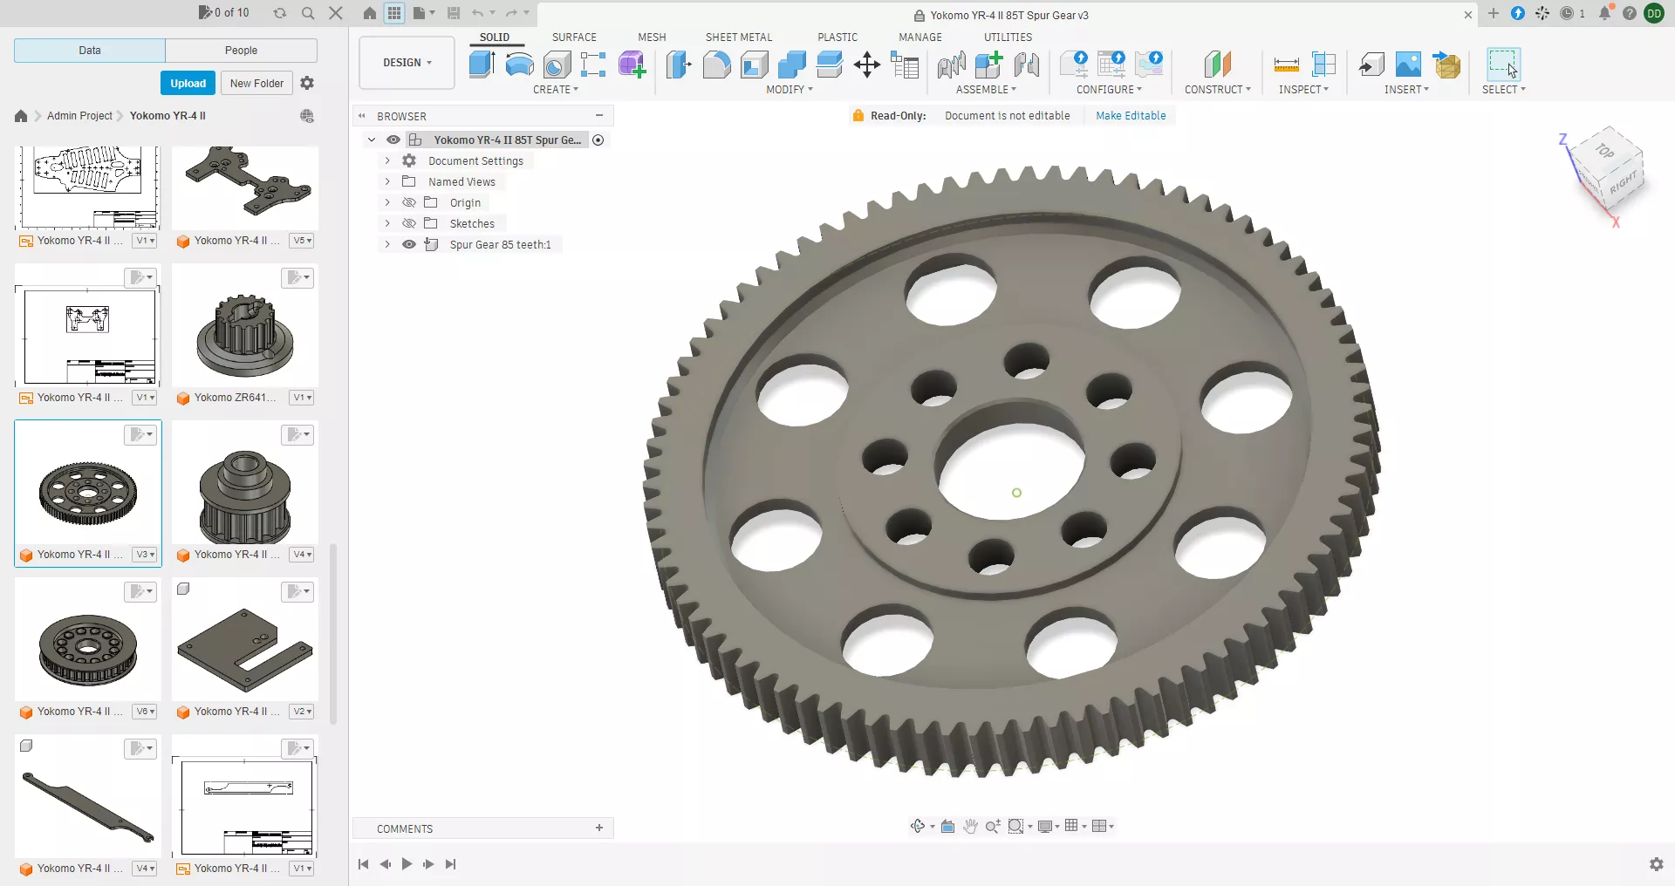Click the Revolve tool icon
The width and height of the screenshot is (1675, 886).
coord(519,65)
